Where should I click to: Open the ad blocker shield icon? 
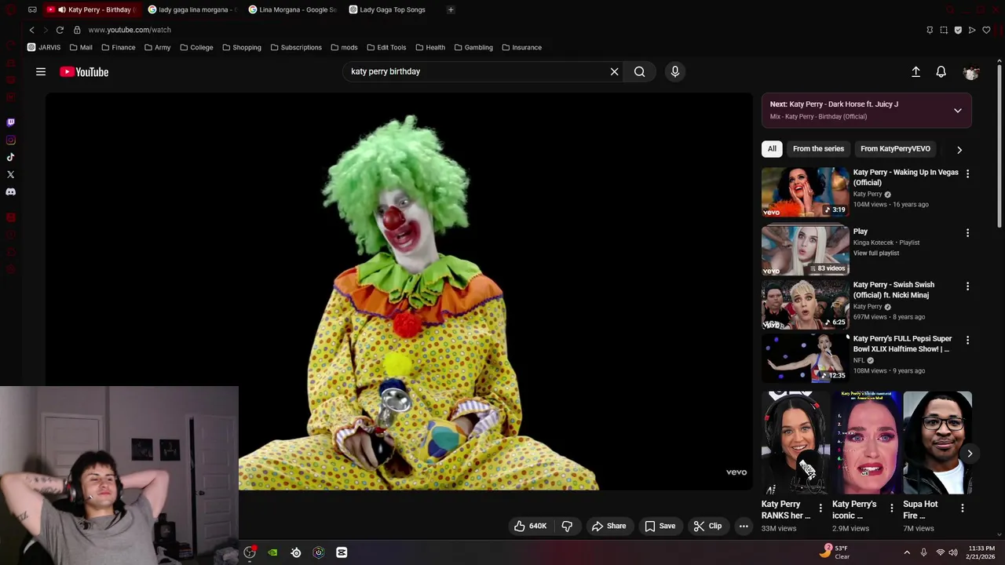pyautogui.click(x=958, y=30)
